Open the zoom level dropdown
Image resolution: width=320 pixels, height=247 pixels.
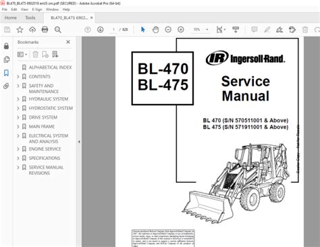pos(207,30)
